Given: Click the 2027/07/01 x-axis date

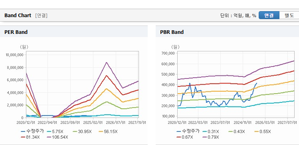Looking at the screenshot, I should pyautogui.click(x=288, y=123).
